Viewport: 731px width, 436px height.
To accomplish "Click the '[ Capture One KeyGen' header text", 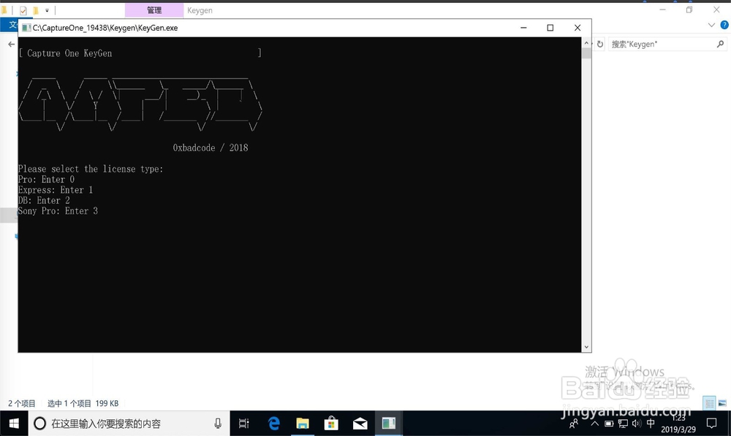I will [65, 53].
